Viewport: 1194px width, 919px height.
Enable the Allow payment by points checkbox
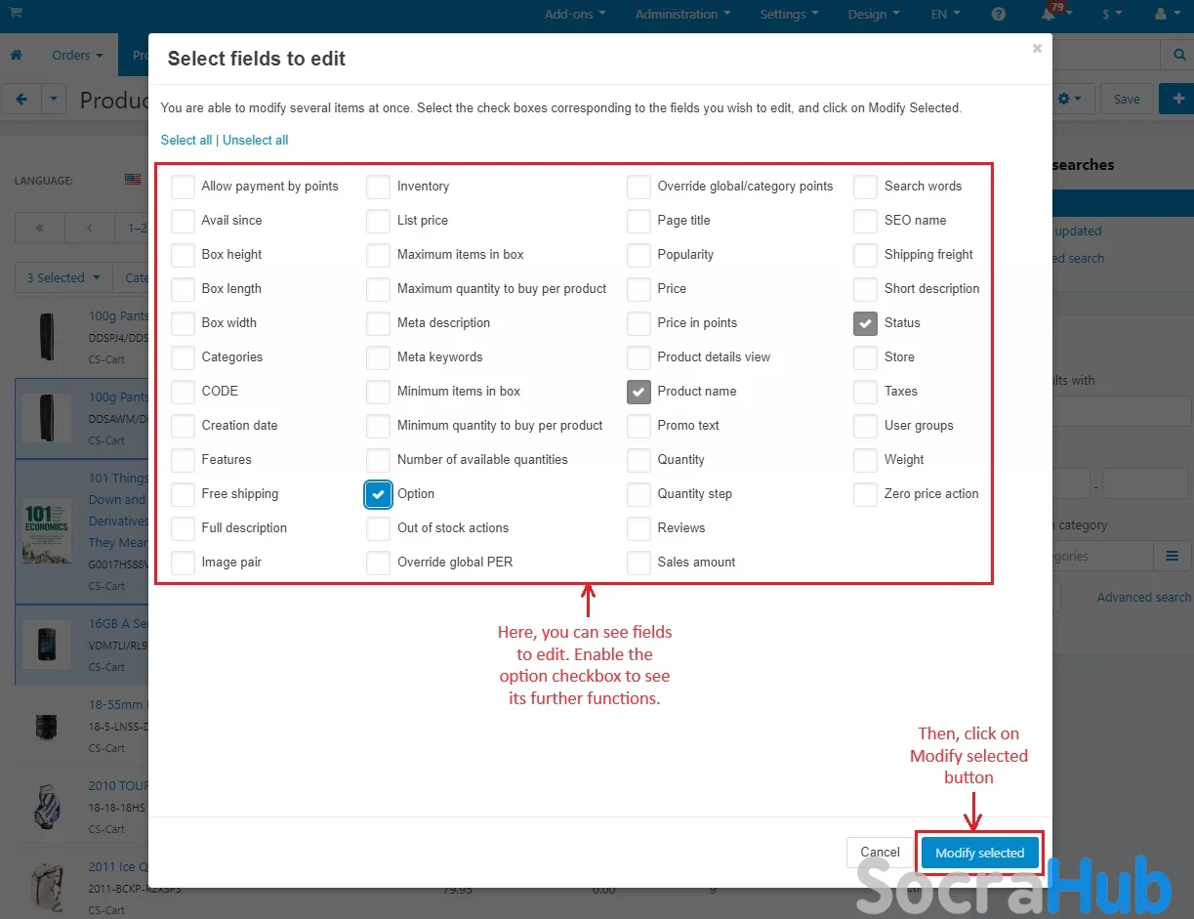pos(183,187)
